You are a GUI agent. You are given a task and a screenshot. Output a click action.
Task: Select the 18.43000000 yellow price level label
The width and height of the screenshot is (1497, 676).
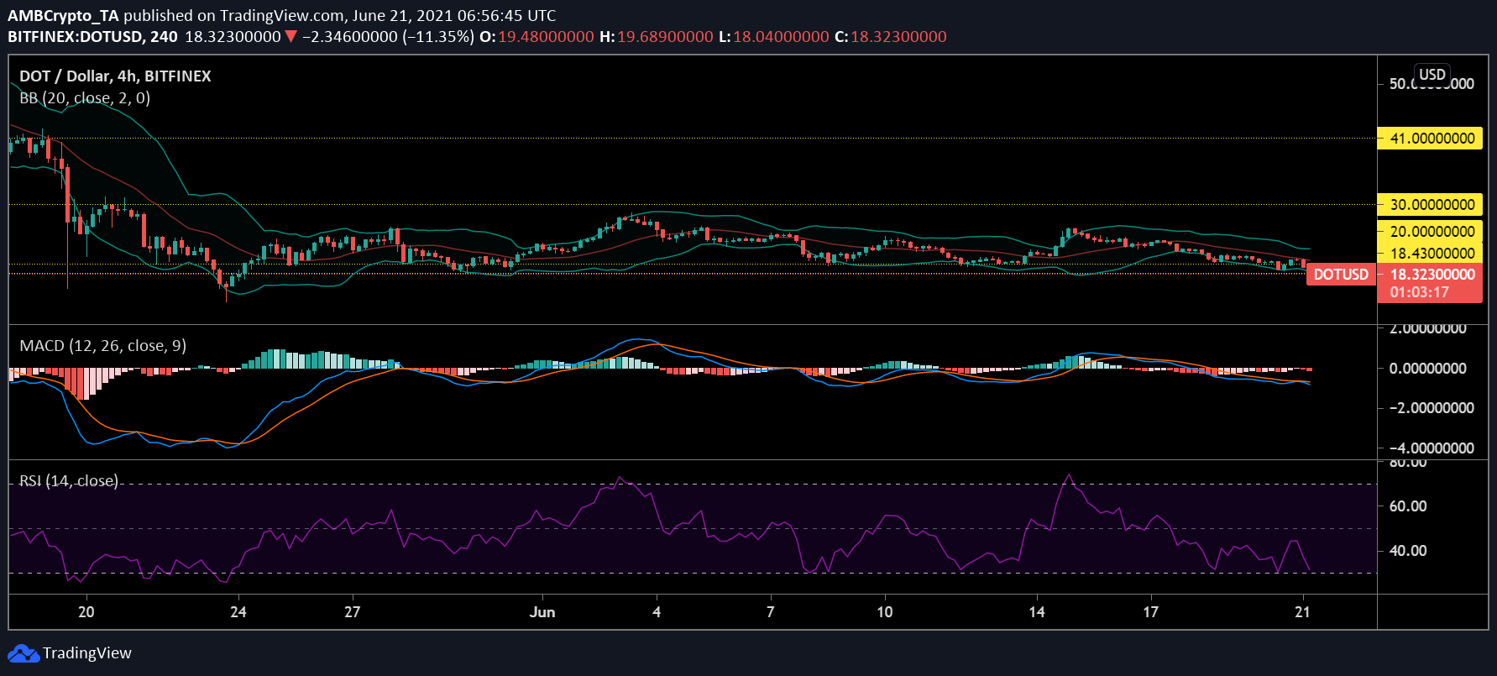pyautogui.click(x=1430, y=253)
